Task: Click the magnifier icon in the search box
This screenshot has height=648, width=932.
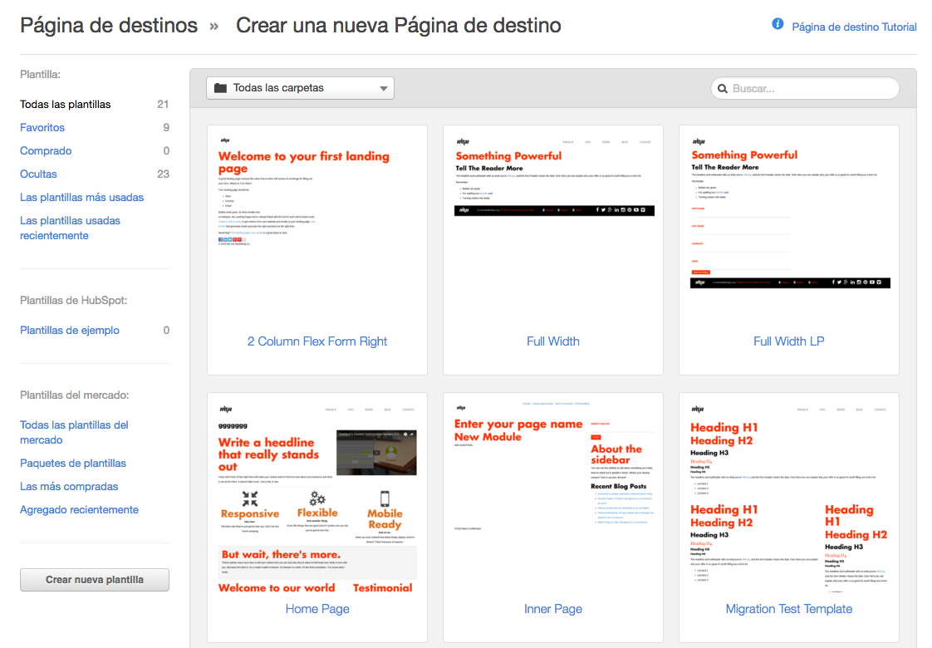Action: pyautogui.click(x=723, y=88)
